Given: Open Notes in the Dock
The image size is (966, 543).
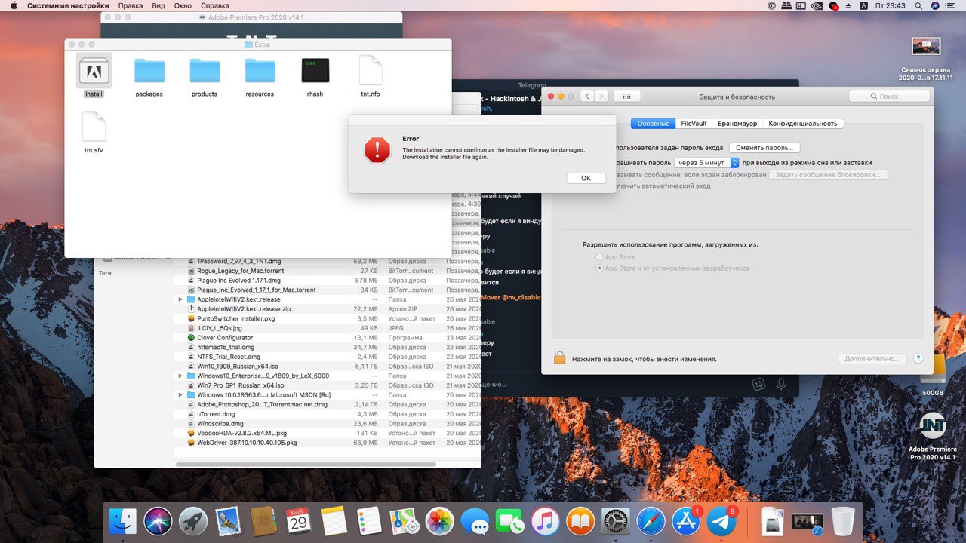Looking at the screenshot, I should [x=334, y=521].
